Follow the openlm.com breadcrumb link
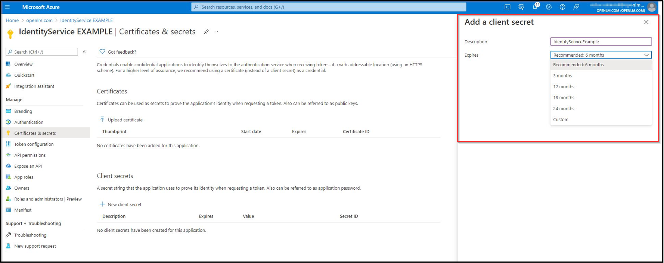This screenshot has width=664, height=263. click(39, 20)
